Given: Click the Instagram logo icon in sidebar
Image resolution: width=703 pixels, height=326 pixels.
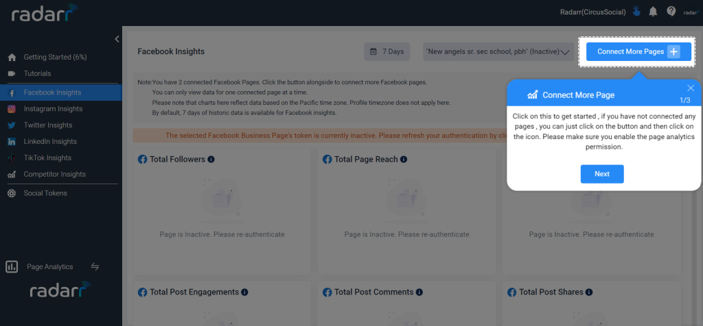Looking at the screenshot, I should tap(12, 109).
